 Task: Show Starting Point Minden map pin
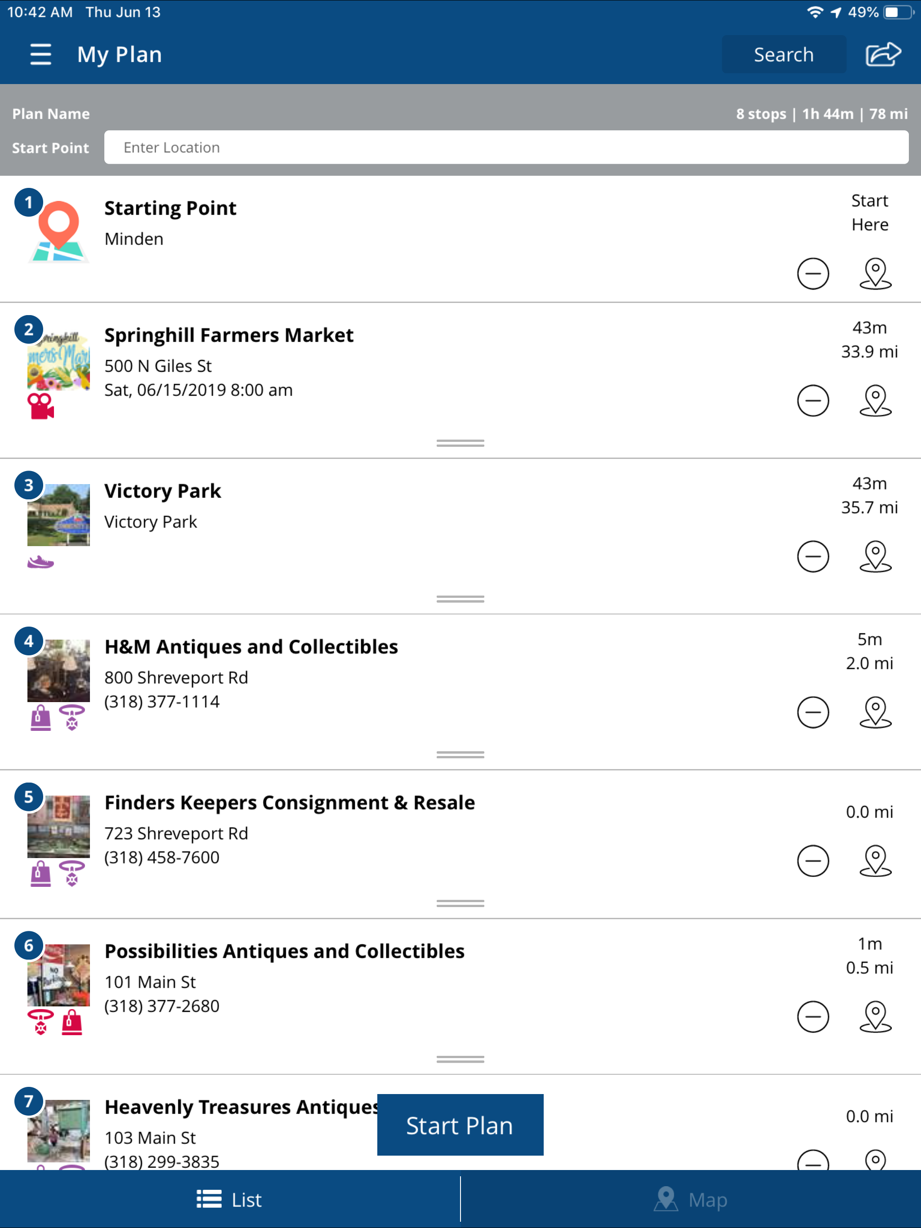tap(876, 274)
